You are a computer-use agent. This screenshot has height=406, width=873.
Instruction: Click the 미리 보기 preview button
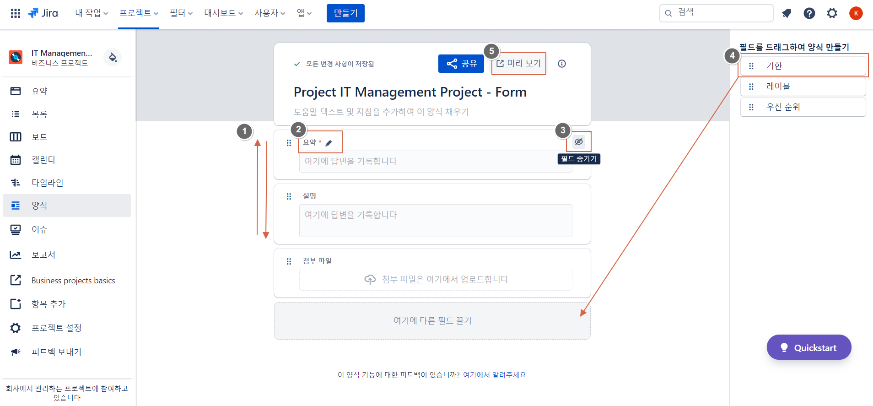coord(519,64)
